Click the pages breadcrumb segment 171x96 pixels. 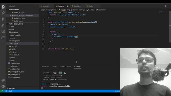click(43, 10)
